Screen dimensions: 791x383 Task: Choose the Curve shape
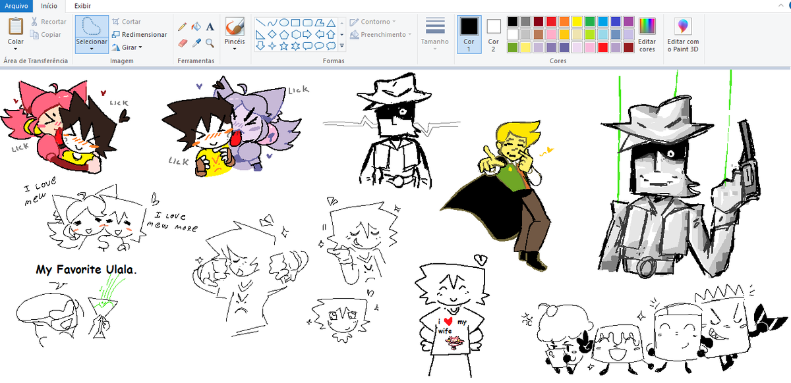point(272,22)
